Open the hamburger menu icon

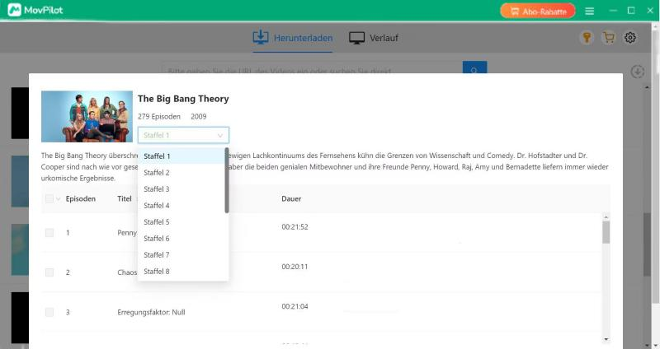[x=589, y=11]
